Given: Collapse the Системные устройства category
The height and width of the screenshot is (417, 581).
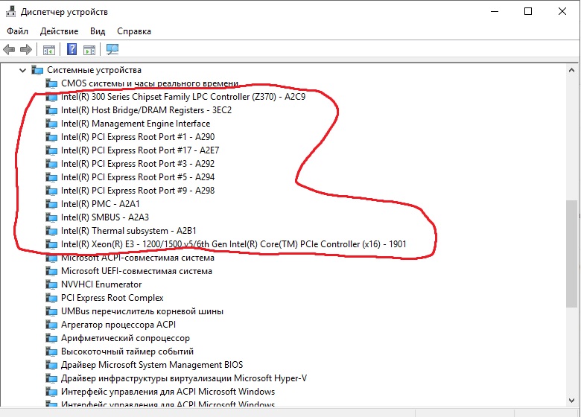Looking at the screenshot, I should [22, 70].
